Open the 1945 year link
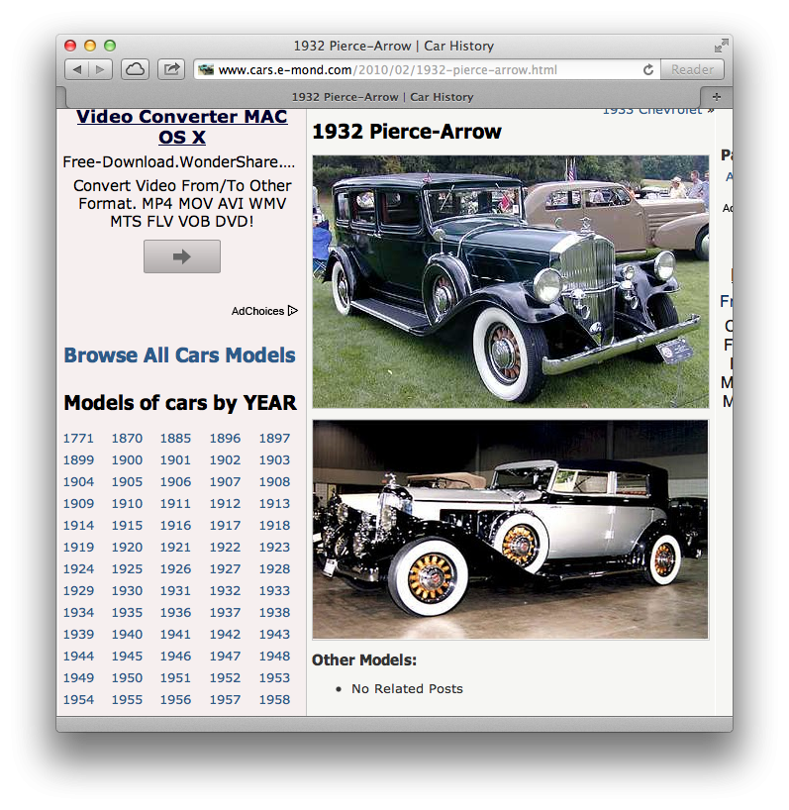 click(127, 657)
